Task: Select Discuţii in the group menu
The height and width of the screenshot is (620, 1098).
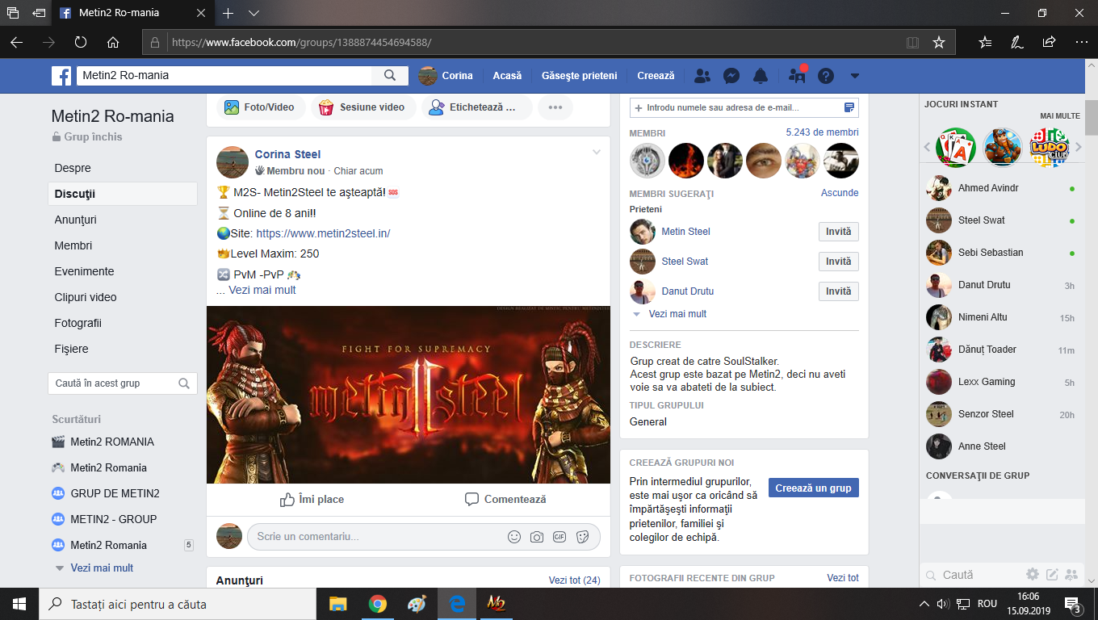Action: pos(122,194)
